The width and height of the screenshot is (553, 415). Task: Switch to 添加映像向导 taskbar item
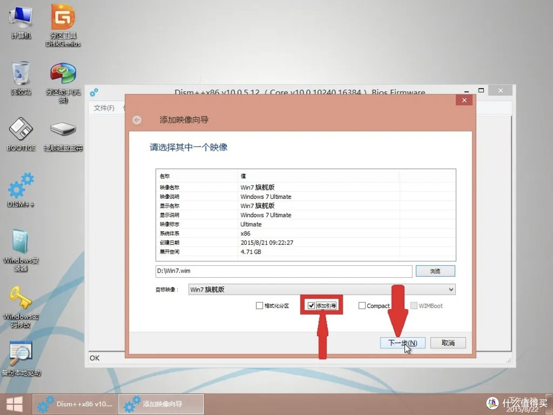[x=161, y=404]
